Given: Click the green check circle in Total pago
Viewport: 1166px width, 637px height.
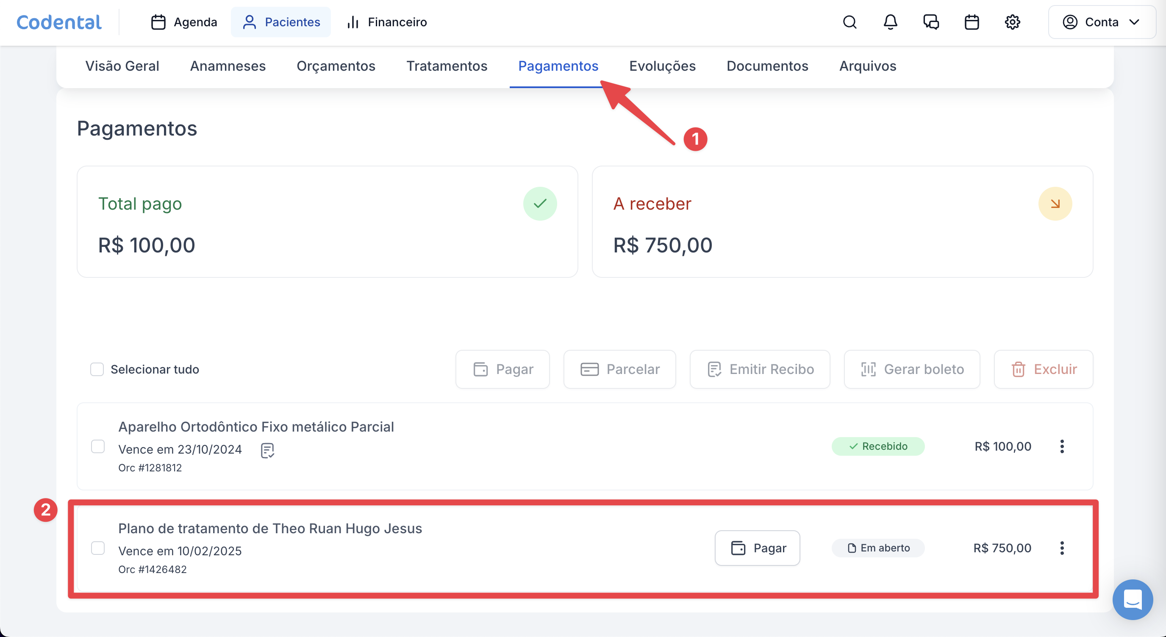Looking at the screenshot, I should (x=540, y=204).
